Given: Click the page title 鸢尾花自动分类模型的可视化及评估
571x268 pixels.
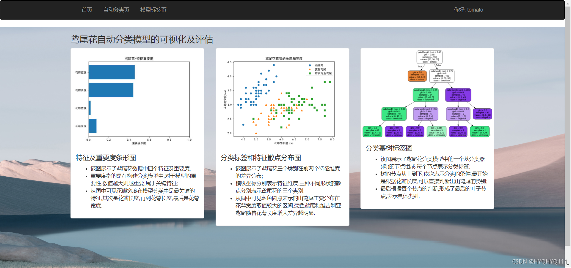Looking at the screenshot, I should (x=141, y=40).
